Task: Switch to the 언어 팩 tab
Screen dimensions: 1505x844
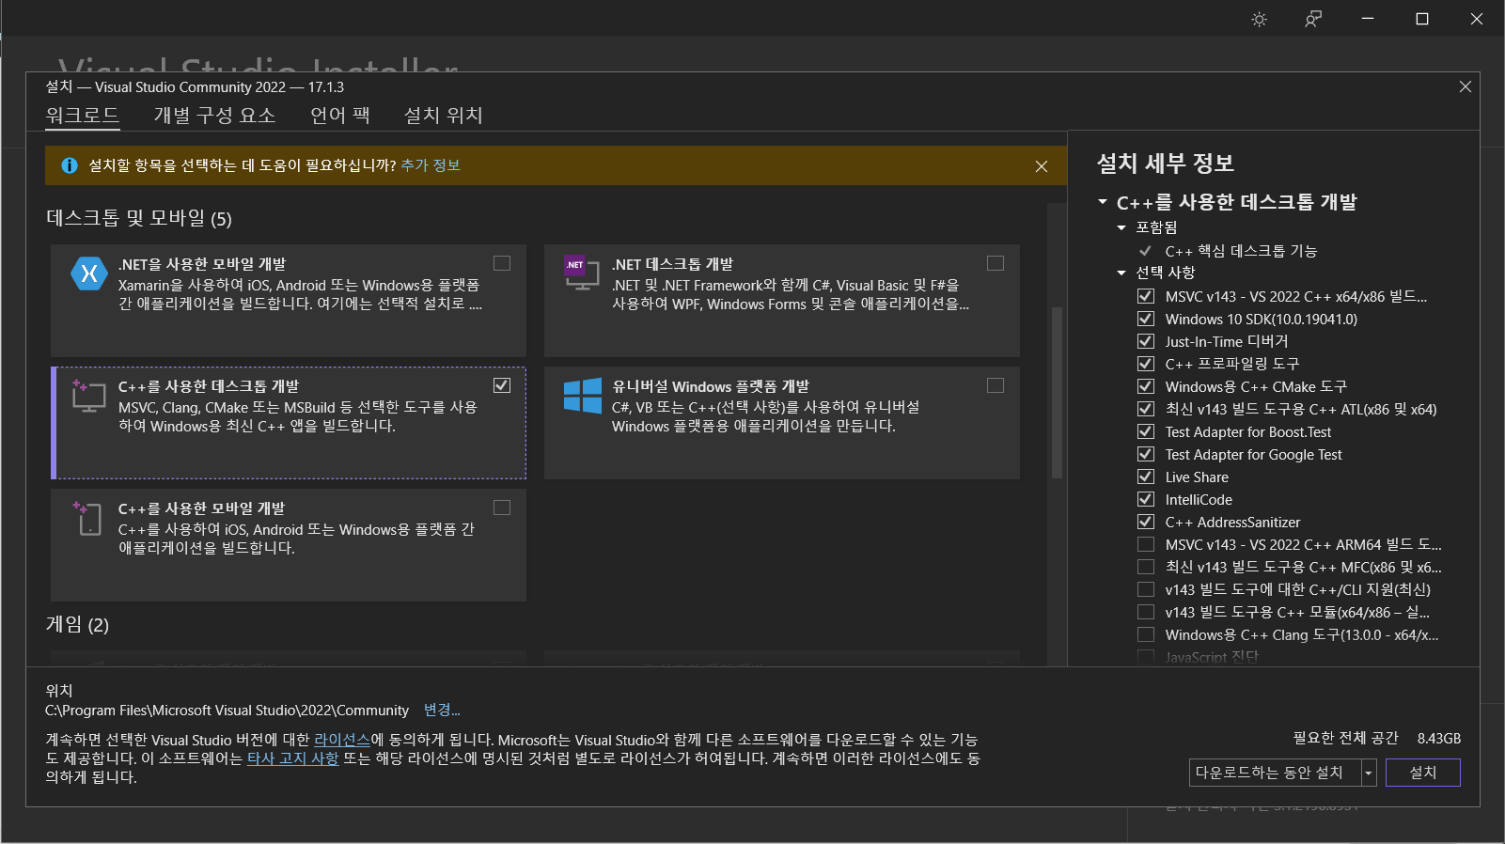Action: 340,115
